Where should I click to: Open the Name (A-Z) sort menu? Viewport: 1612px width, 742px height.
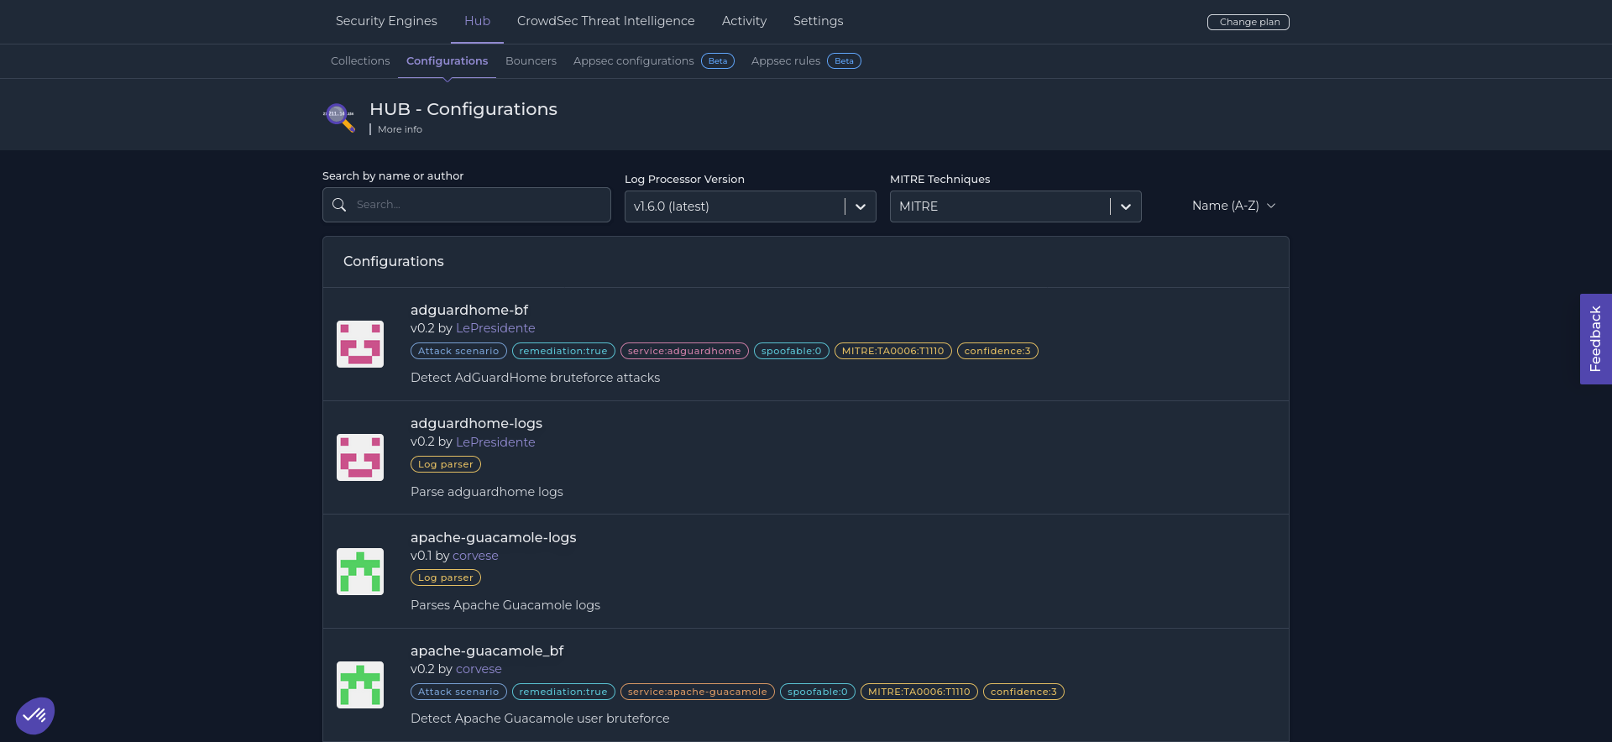point(1233,206)
